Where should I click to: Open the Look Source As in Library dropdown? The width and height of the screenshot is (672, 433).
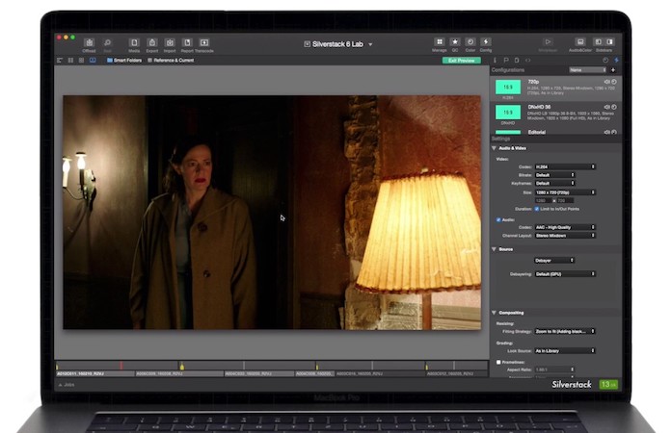pyautogui.click(x=565, y=351)
